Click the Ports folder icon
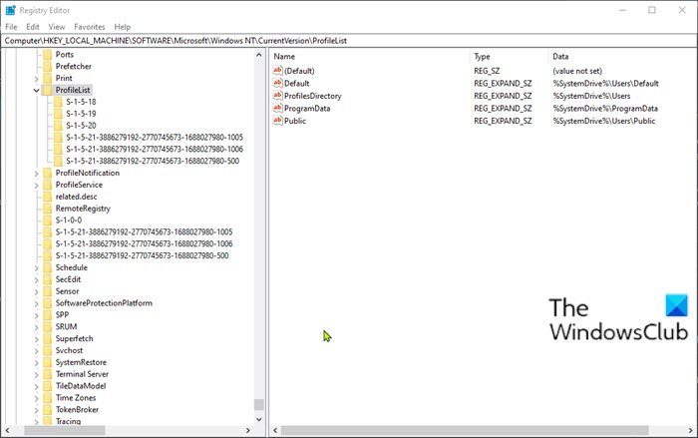The width and height of the screenshot is (698, 438). point(48,54)
